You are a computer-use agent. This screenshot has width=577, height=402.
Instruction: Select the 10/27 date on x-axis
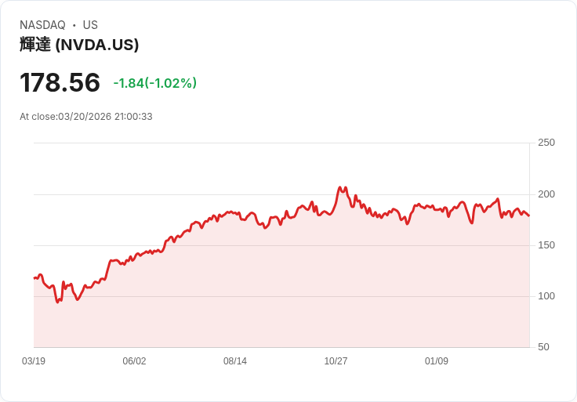(336, 361)
